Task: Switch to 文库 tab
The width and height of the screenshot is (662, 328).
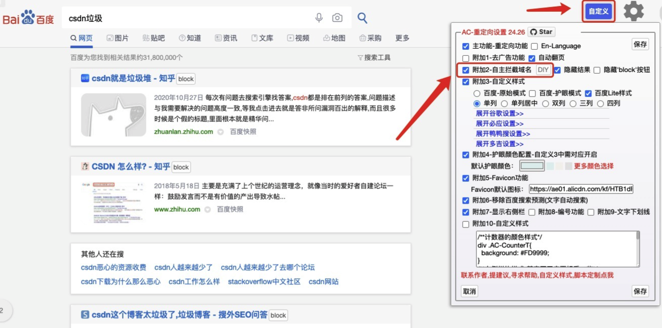Action: (262, 38)
